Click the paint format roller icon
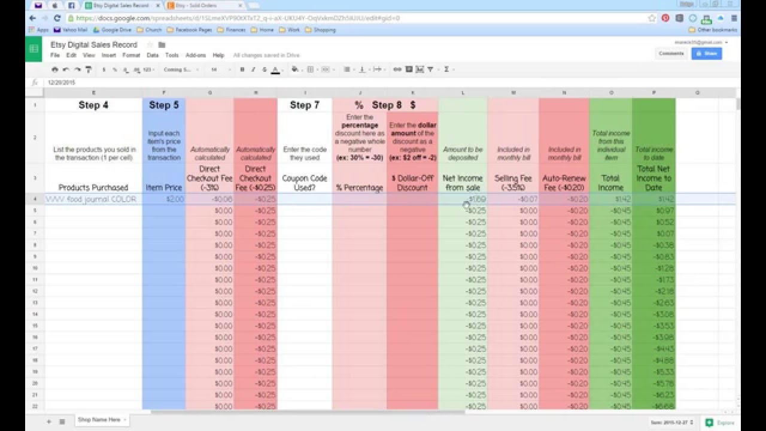The image size is (766, 431). [88, 69]
